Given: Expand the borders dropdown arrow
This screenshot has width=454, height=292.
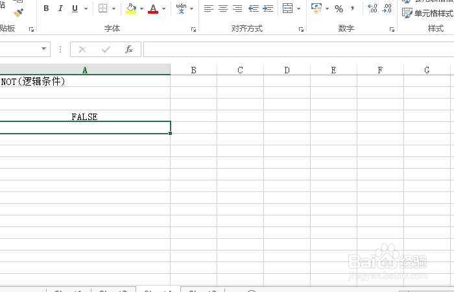Looking at the screenshot, I should click(113, 8).
